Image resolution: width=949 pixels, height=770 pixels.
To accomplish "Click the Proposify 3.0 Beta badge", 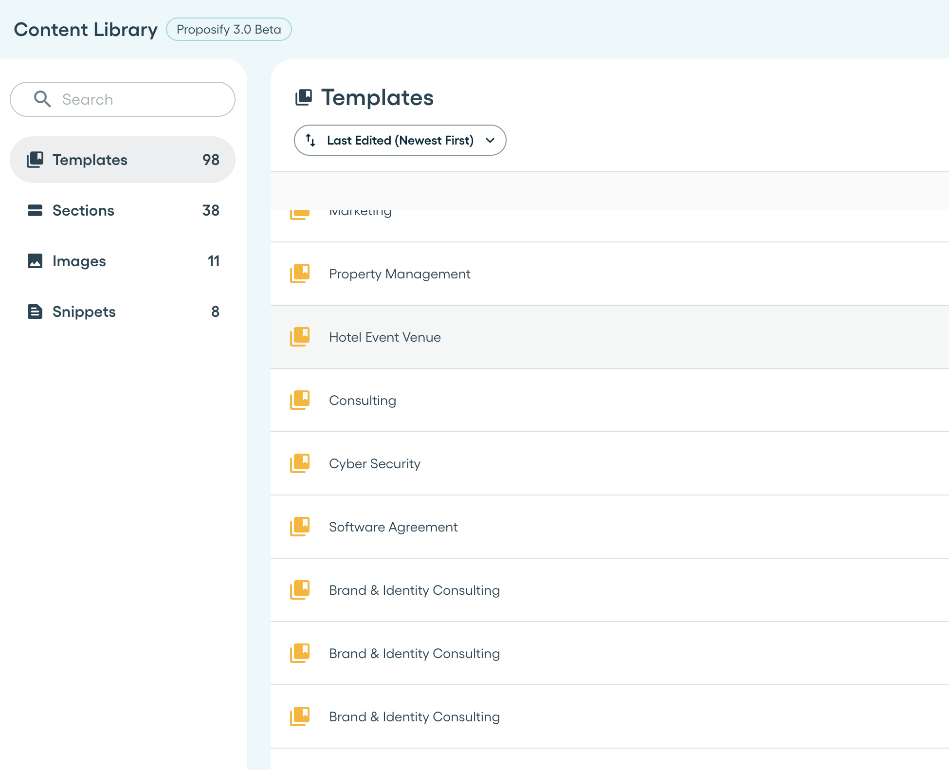I will [229, 29].
